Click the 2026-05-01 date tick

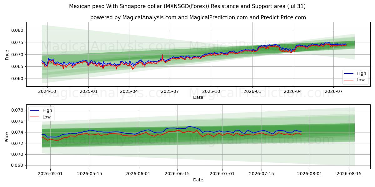tap(50, 174)
